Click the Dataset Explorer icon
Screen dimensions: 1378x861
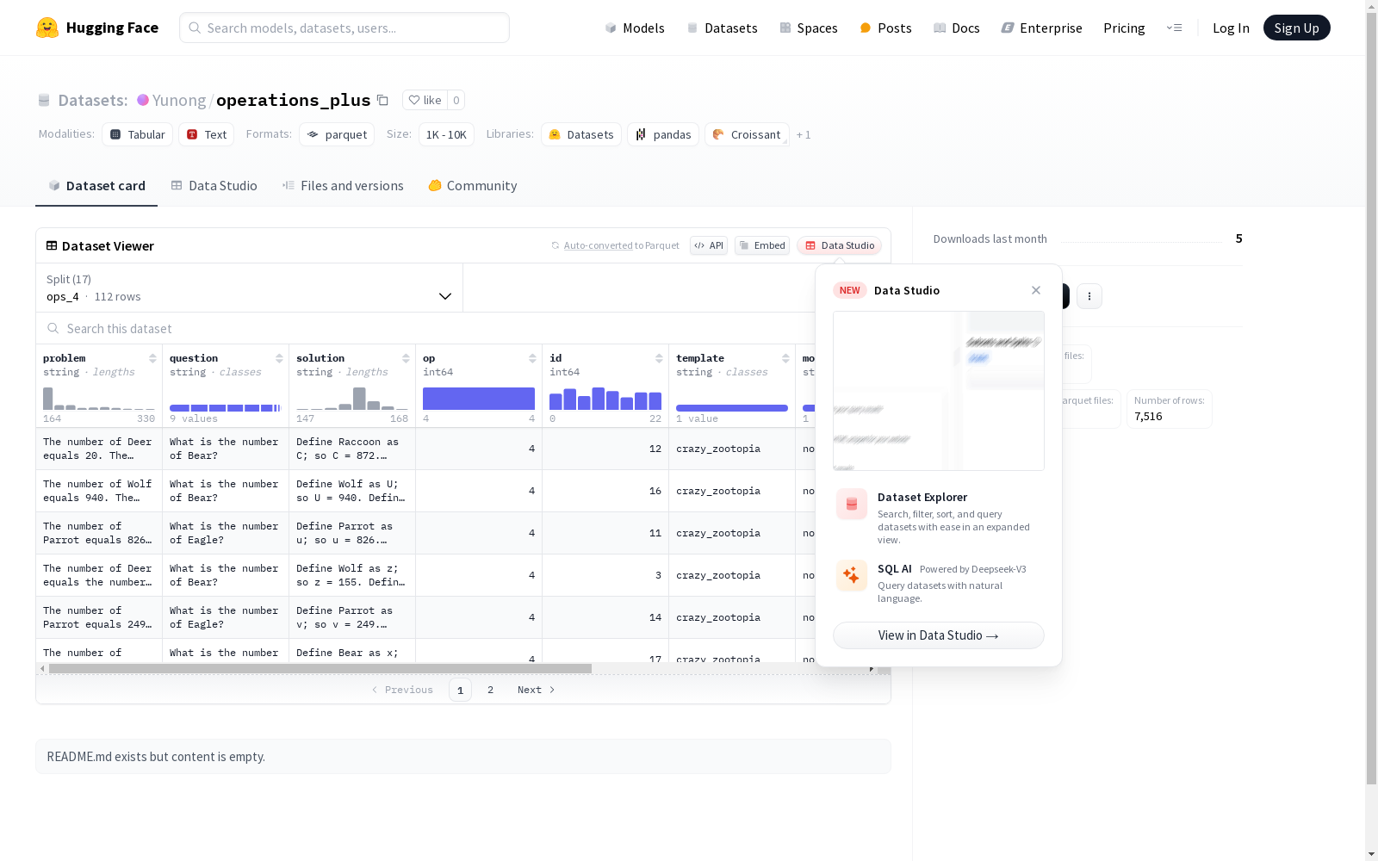pos(852,505)
